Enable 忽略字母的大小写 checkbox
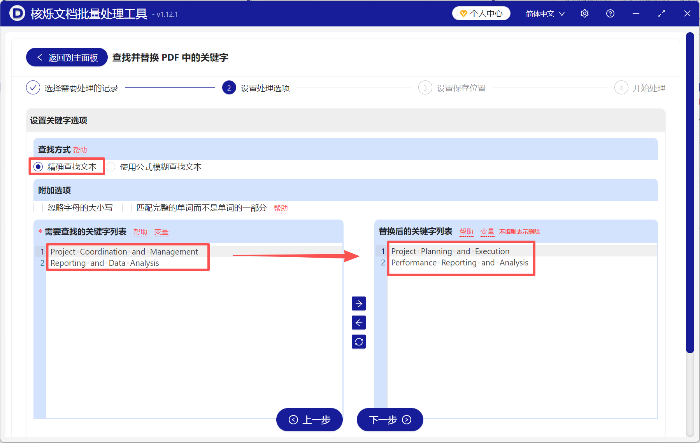Viewport: 700px width, 443px height. [38, 208]
